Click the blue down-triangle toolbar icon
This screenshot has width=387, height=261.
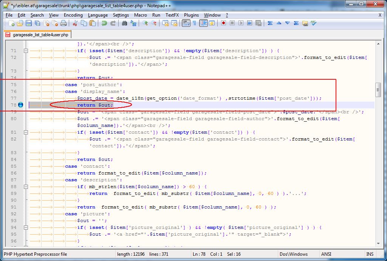288,23
